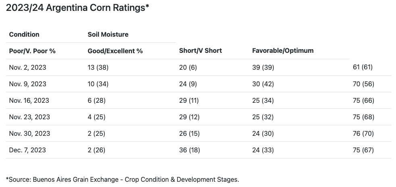Click the 'Favorable/Optimum' column header

click(283, 50)
